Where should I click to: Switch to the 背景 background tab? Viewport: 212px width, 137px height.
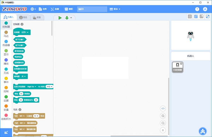tap(37, 17)
